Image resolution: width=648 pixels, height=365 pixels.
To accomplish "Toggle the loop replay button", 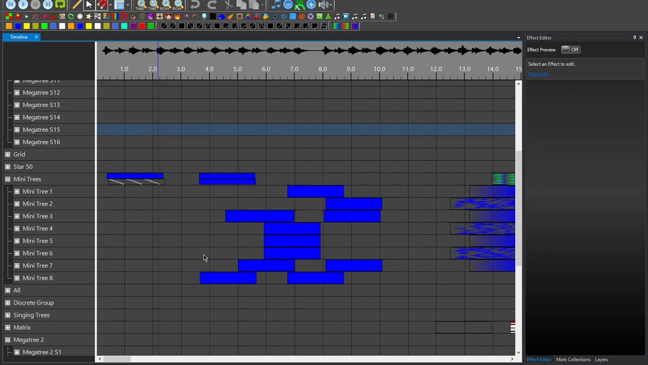I will pos(60,5).
